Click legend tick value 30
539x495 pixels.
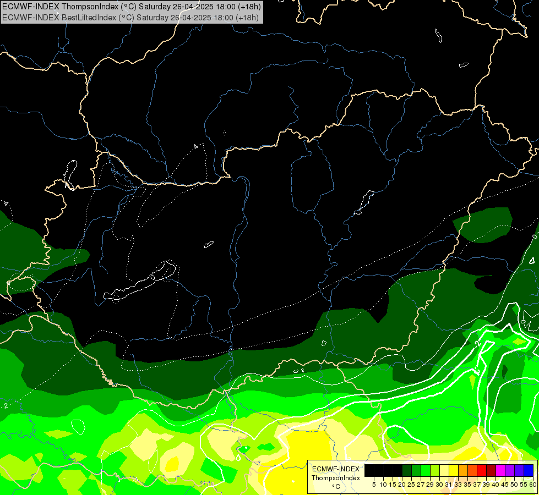click(x=439, y=485)
